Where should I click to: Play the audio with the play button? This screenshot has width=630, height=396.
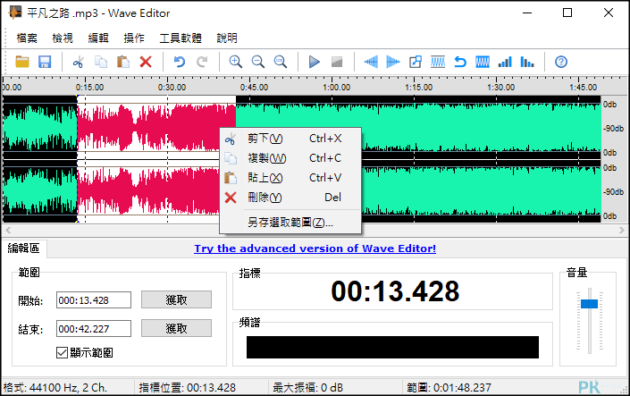[x=315, y=62]
